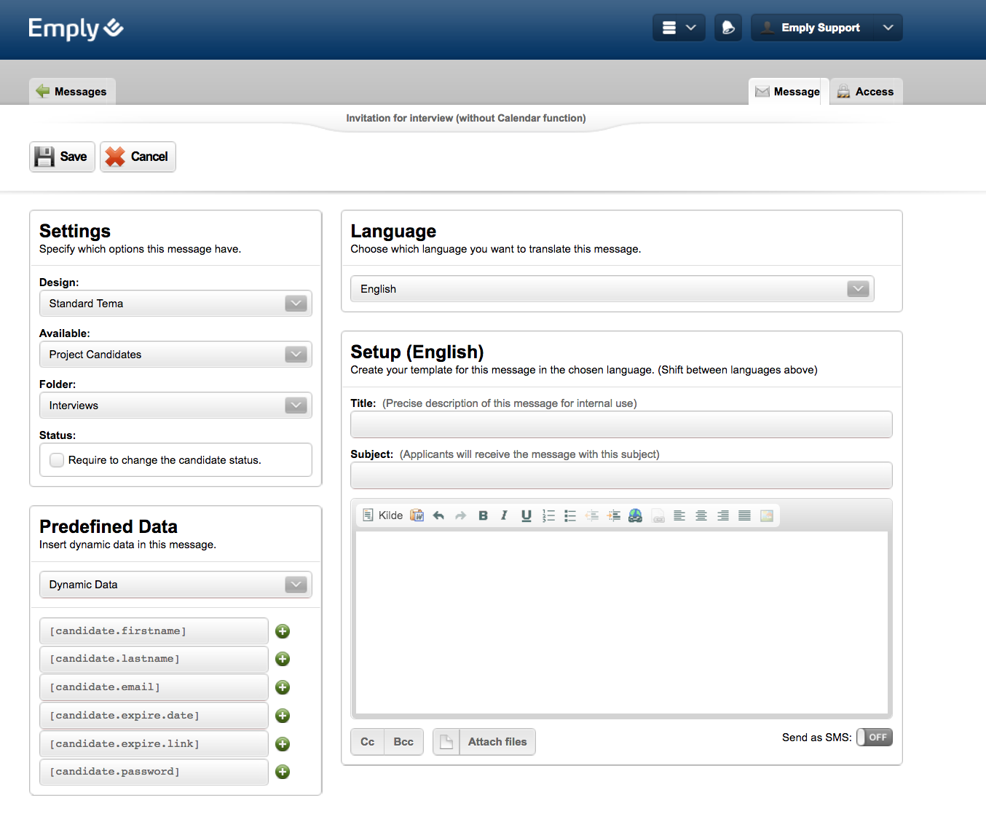Viewport: 986px width, 838px height.
Task: Toggle the Send as SMS switch
Action: (x=874, y=738)
